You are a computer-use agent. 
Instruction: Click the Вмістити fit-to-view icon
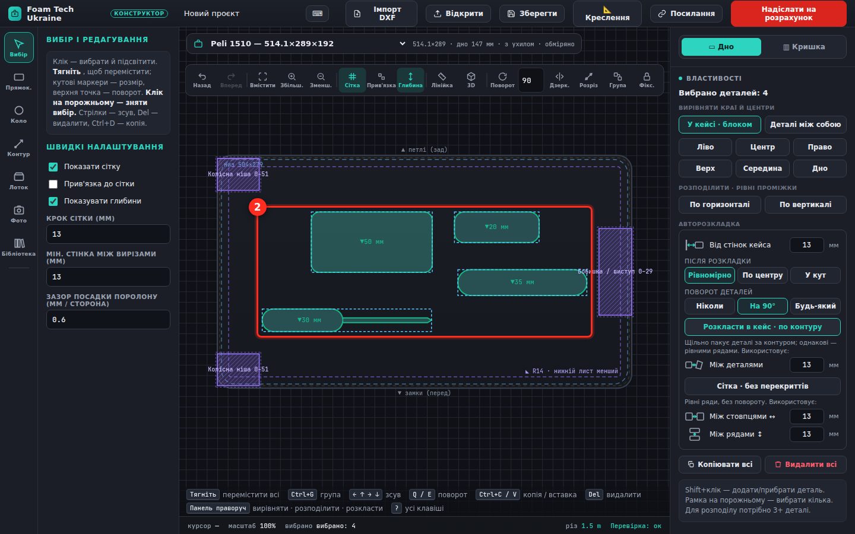[x=262, y=80]
